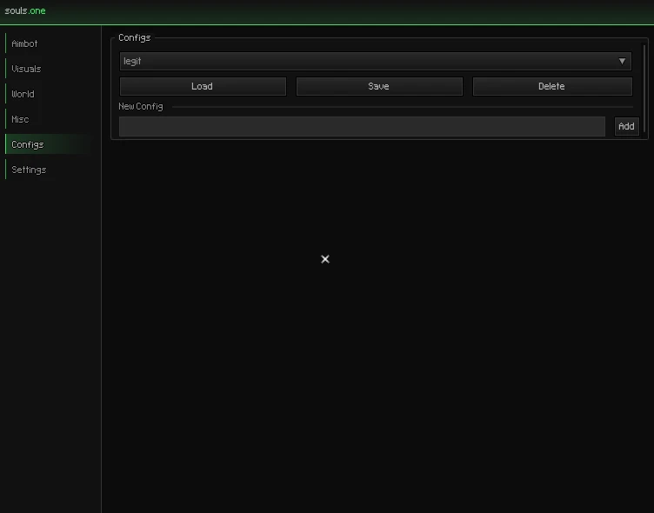
Task: Open the Aimbot tab
Action: [49, 43]
